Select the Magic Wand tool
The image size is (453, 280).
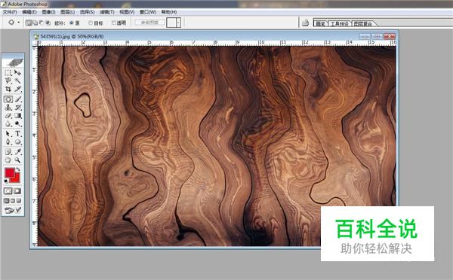(17, 81)
